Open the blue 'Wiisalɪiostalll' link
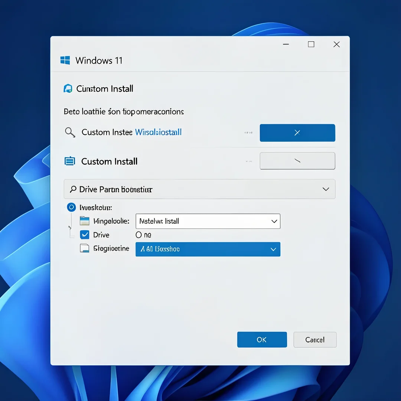This screenshot has height=401, width=401. click(158, 132)
